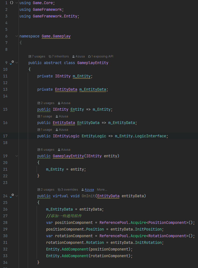The width and height of the screenshot is (198, 268).
Task: Click the 'More...' code lens link
Action: click(x=102, y=189)
